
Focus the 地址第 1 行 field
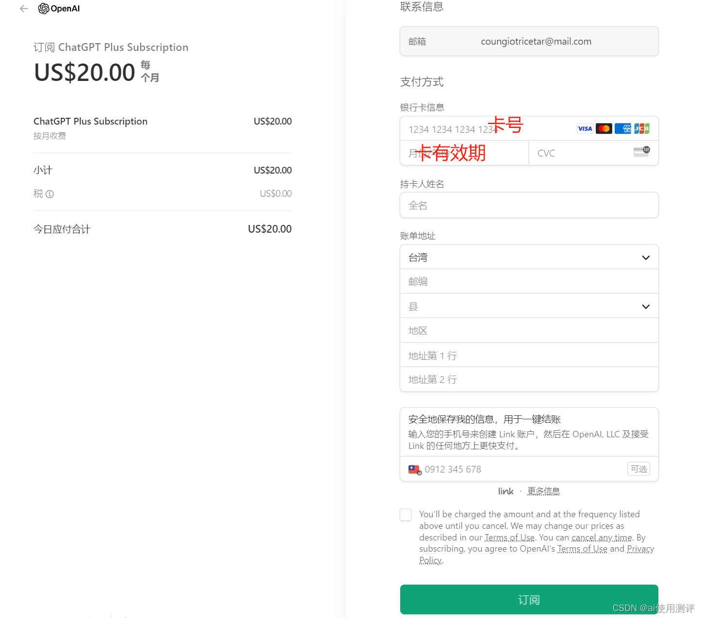[529, 355]
